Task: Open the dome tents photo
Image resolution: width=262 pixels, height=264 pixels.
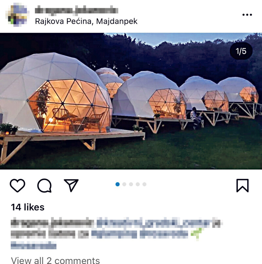Action: [131, 101]
